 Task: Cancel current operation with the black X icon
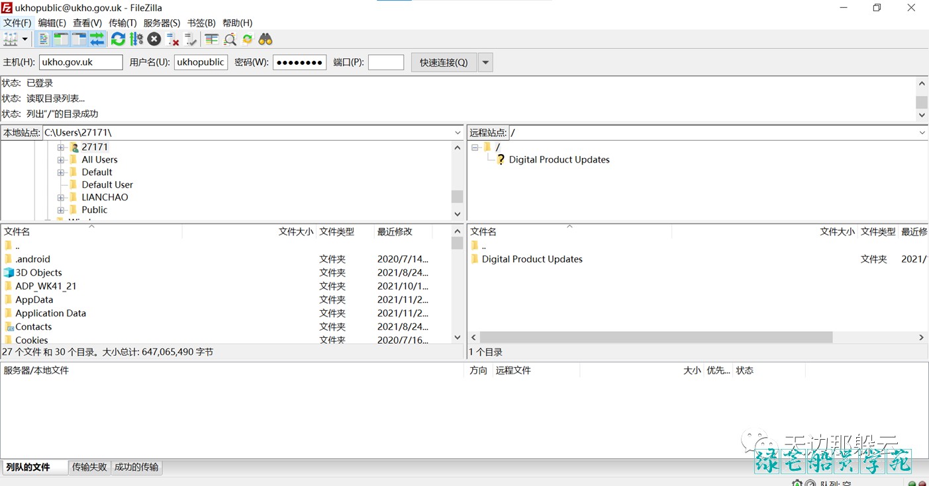154,40
